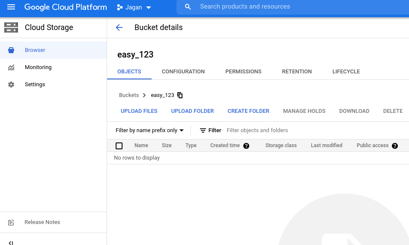Click the Buckets breadcrumb link

129,95
